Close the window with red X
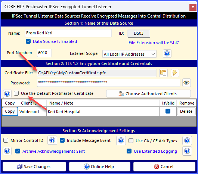This screenshot has height=174, width=198. pyautogui.click(x=193, y=7)
